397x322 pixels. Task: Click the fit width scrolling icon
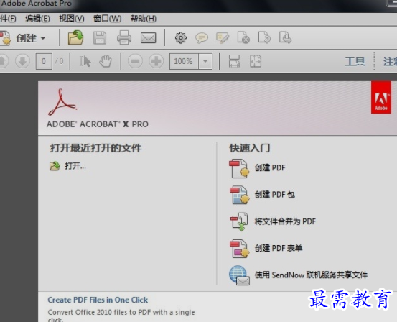click(x=234, y=61)
